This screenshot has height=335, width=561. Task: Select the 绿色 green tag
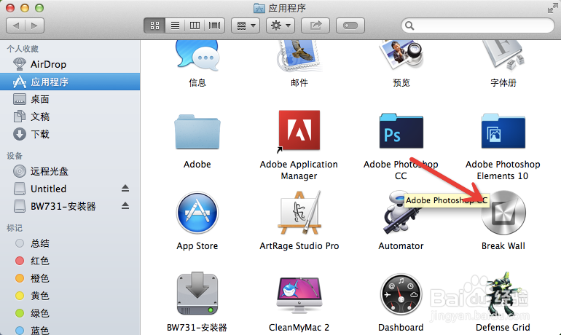pyautogui.click(x=70, y=313)
